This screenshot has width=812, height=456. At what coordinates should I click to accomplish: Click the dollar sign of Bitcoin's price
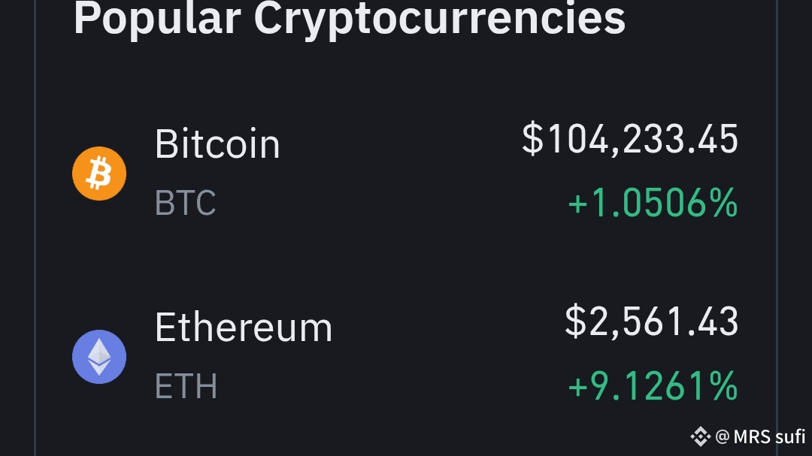pyautogui.click(x=532, y=140)
